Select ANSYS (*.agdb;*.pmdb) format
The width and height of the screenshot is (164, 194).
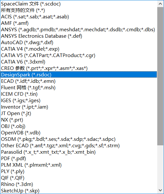79,30
